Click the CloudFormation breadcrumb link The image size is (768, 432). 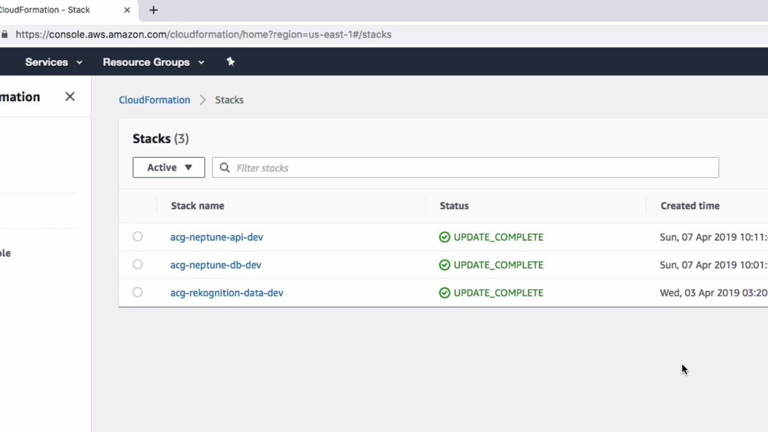click(x=154, y=100)
